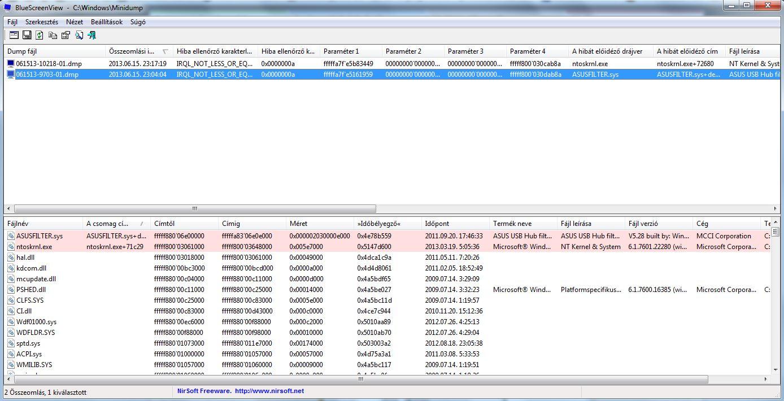Click the green Refresh toolbar icon
The width and height of the screenshot is (784, 401).
[x=40, y=35]
